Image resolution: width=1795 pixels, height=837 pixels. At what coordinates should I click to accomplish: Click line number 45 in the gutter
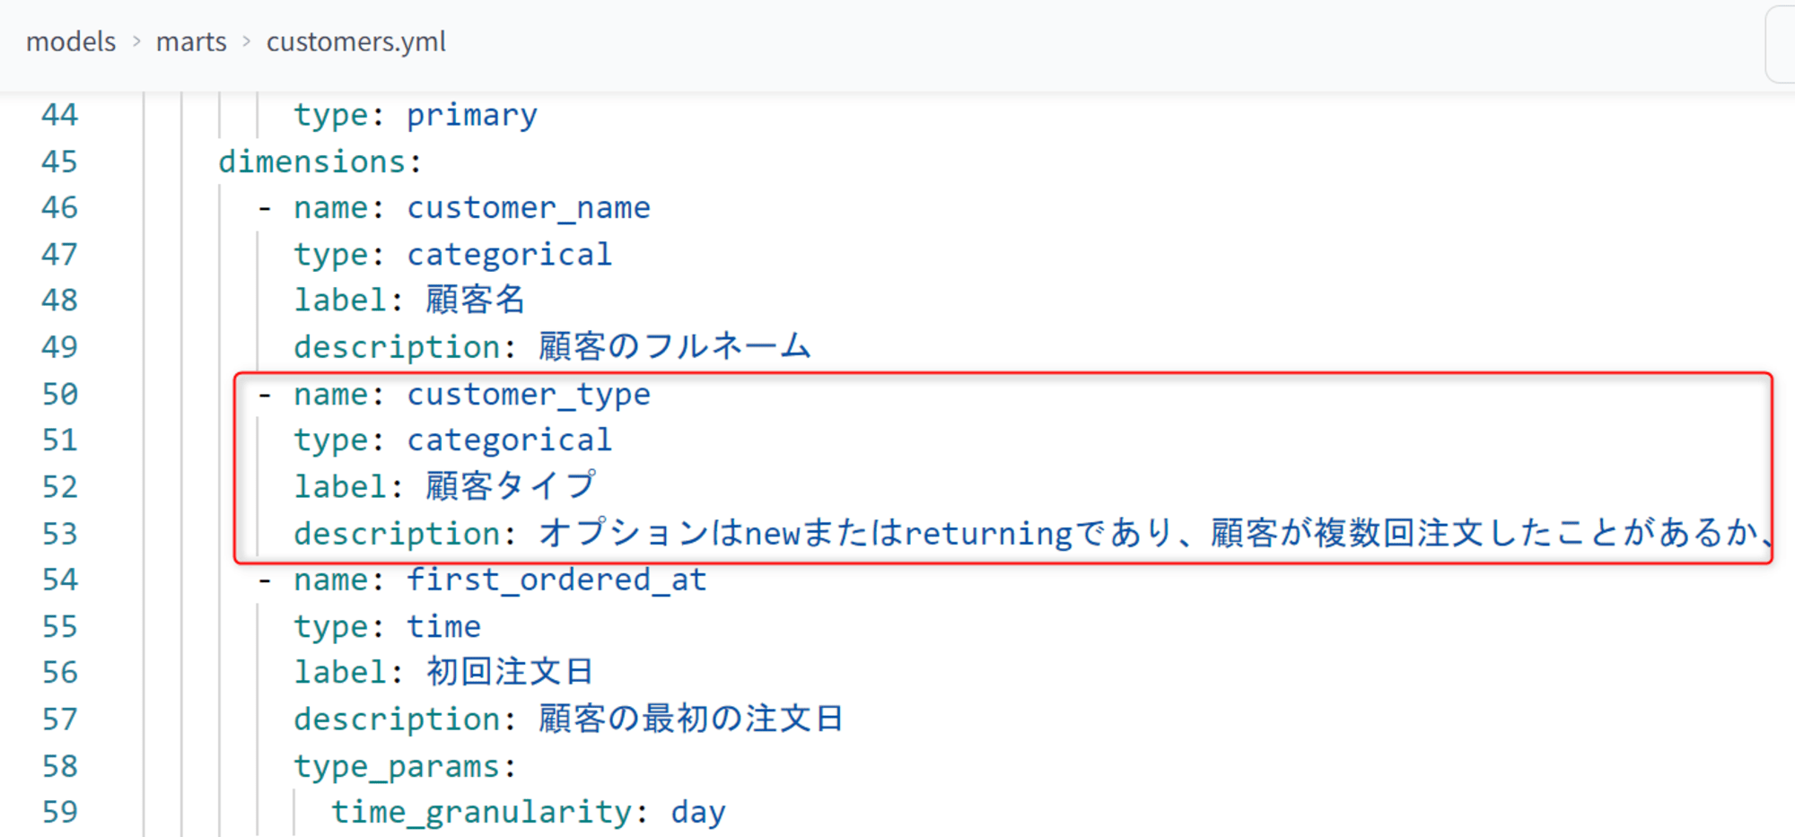click(x=60, y=161)
